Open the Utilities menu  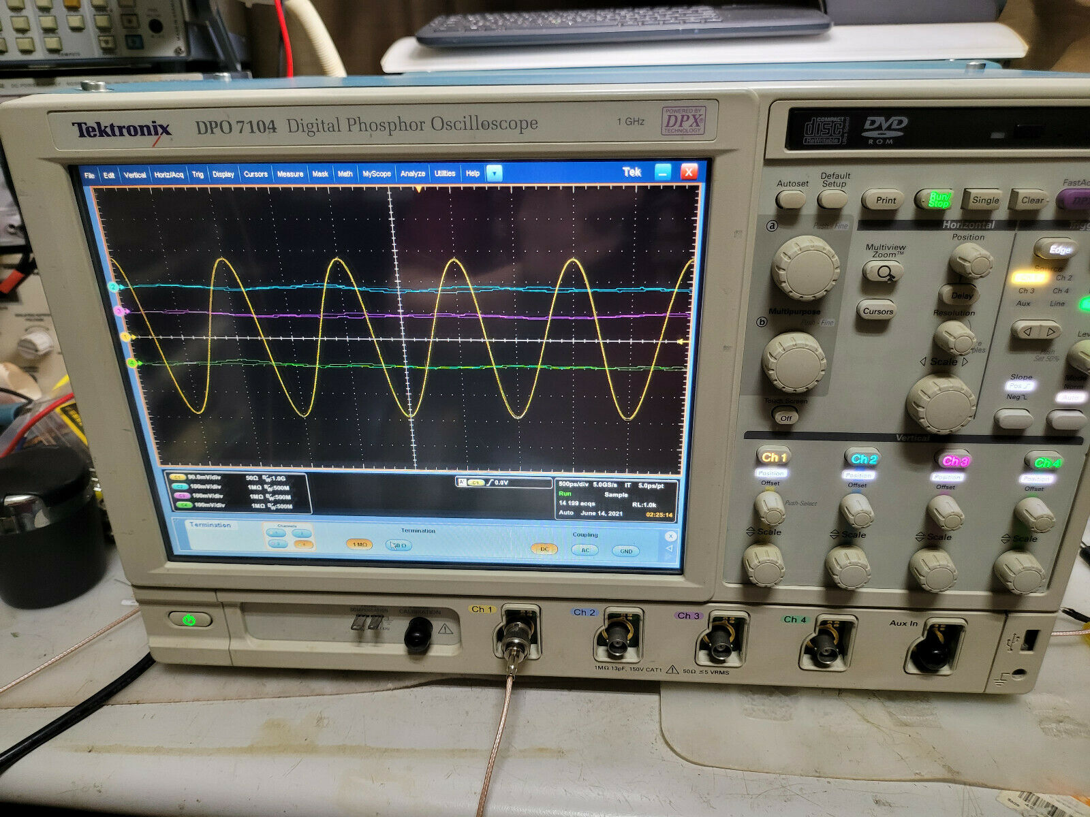[x=445, y=174]
